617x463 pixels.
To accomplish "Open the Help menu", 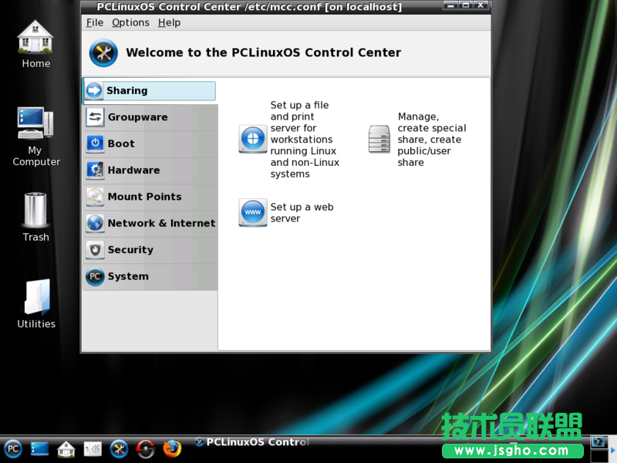I will [x=169, y=22].
